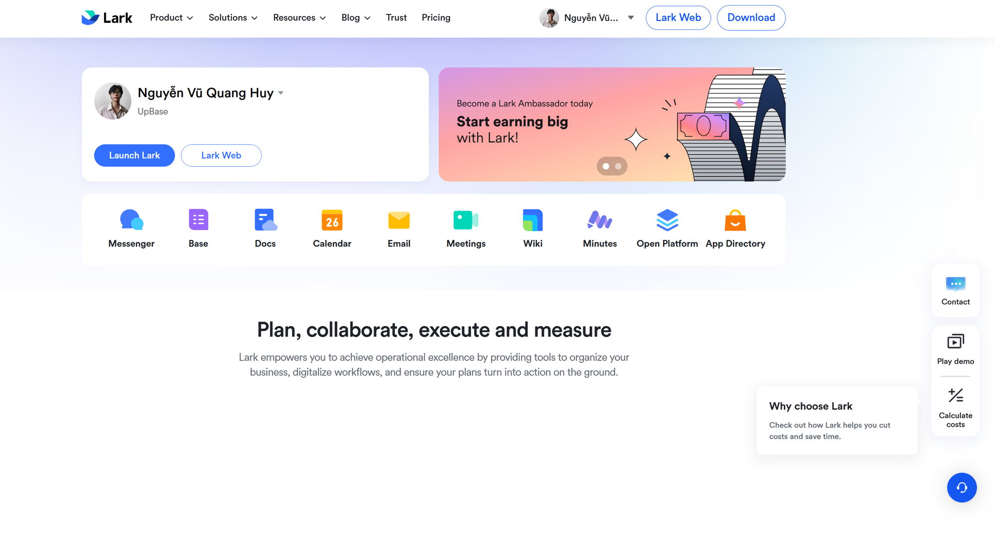Select the Base app icon

click(198, 220)
